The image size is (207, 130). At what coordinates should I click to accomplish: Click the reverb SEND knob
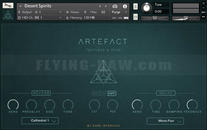(x=13, y=105)
